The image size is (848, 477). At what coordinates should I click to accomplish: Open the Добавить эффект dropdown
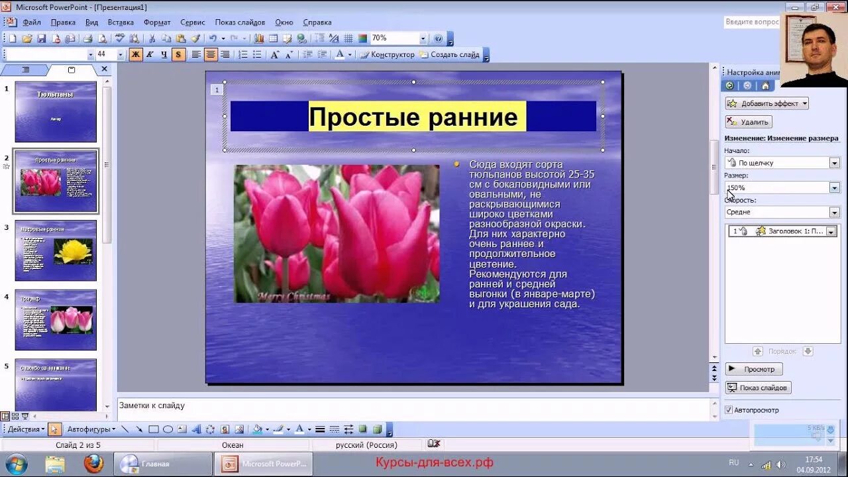click(x=767, y=103)
